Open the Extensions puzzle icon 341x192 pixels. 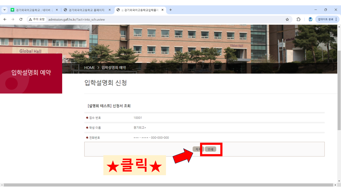pos(298,19)
